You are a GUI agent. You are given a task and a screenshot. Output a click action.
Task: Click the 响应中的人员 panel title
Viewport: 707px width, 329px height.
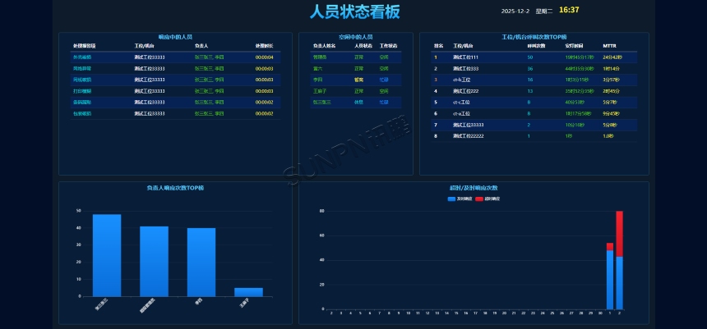coord(175,37)
